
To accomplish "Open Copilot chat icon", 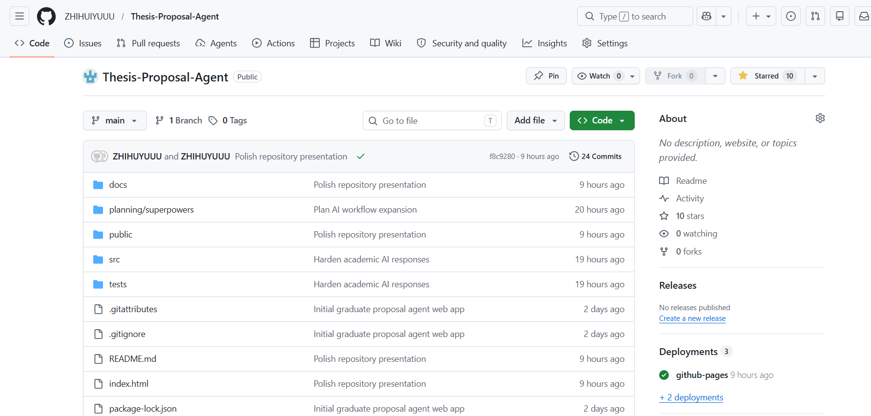I will point(706,16).
